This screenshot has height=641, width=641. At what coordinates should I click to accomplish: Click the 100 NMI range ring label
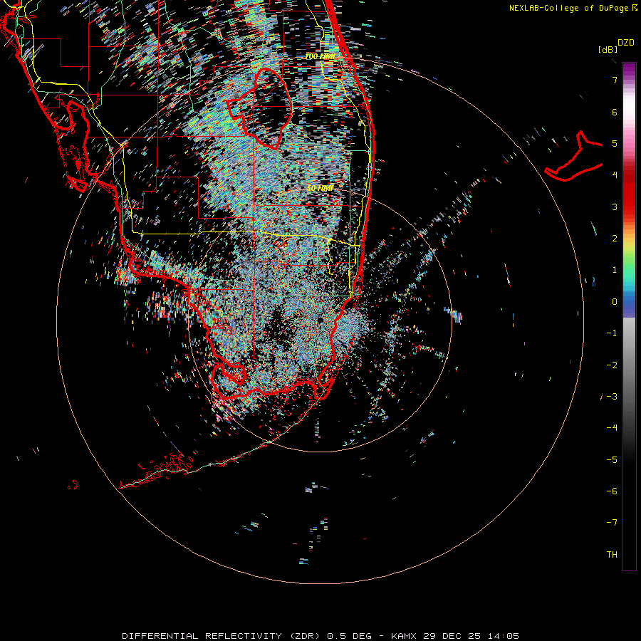319,56
